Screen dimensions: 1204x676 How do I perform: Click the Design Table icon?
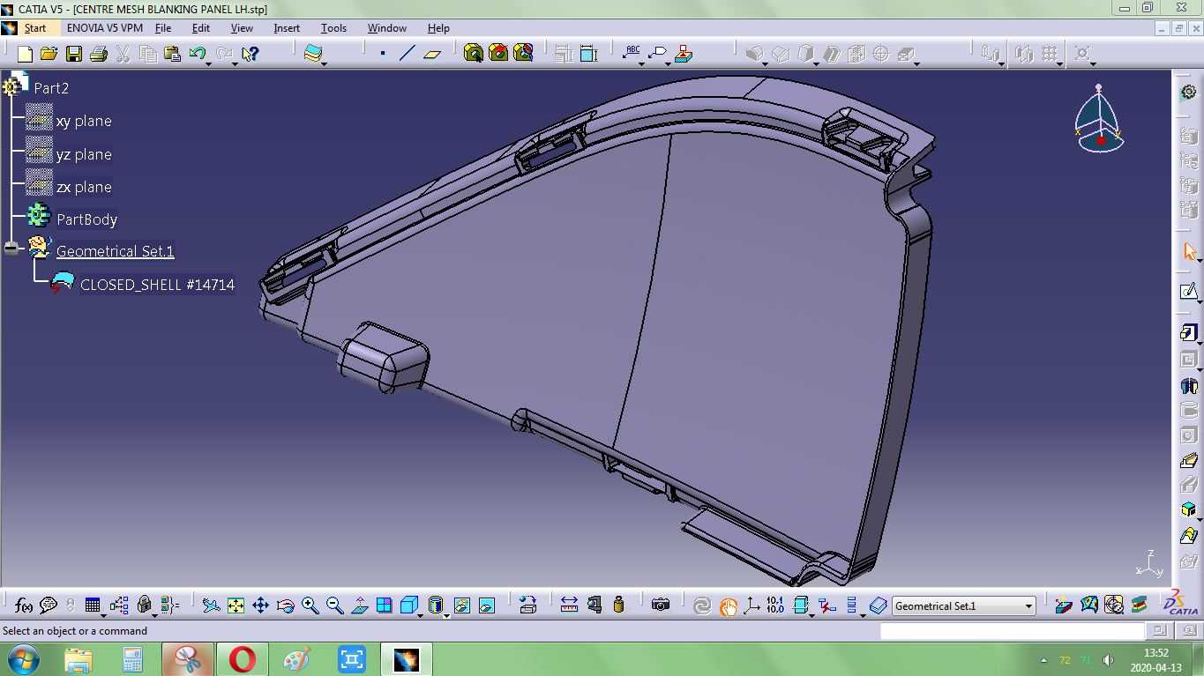click(x=93, y=605)
